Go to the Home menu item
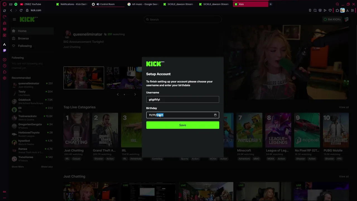 32,31
